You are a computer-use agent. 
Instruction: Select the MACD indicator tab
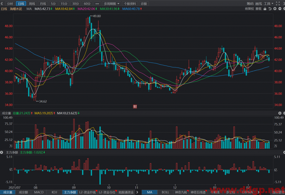[x=39, y=192]
